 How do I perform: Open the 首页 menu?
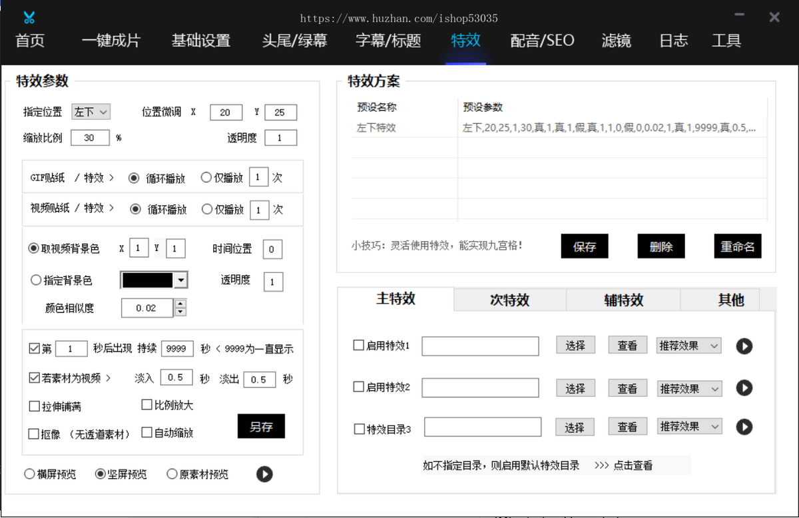coord(30,41)
